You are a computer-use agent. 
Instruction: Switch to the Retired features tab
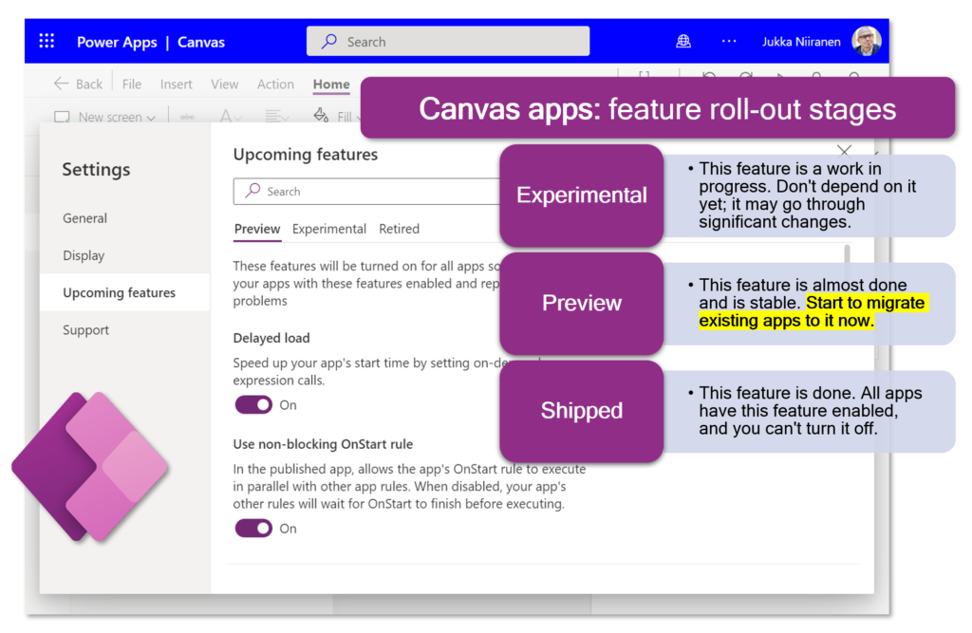click(400, 229)
